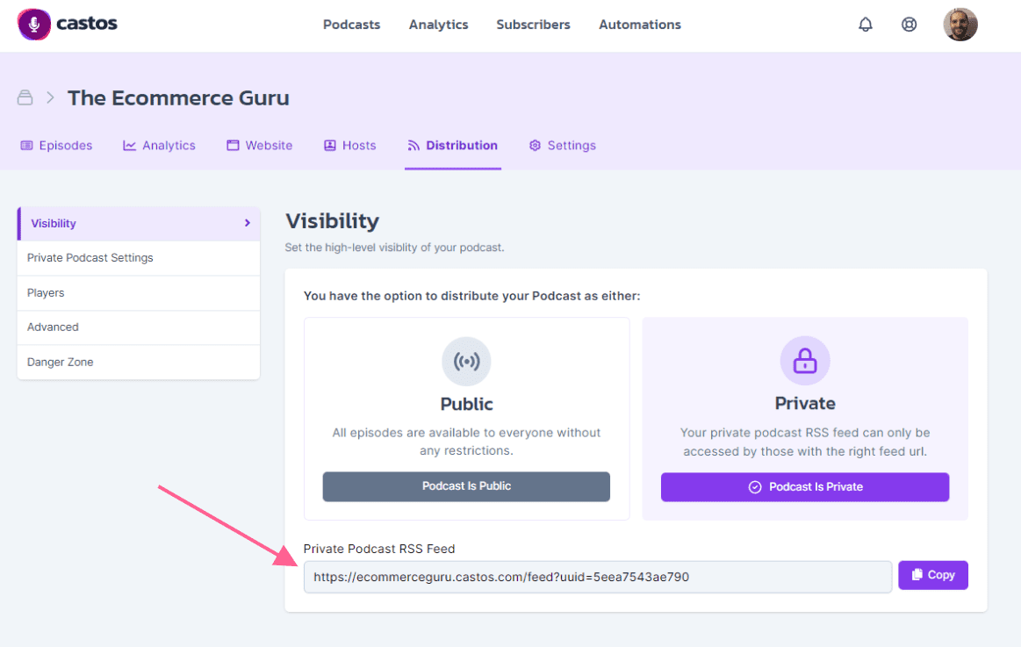This screenshot has width=1021, height=647.
Task: Select Visibility in the sidebar
Action: [139, 223]
